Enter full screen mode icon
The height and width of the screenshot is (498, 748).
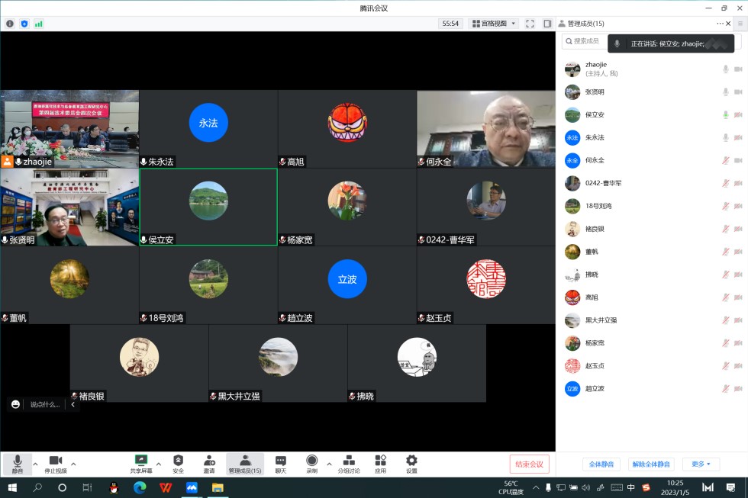click(530, 24)
